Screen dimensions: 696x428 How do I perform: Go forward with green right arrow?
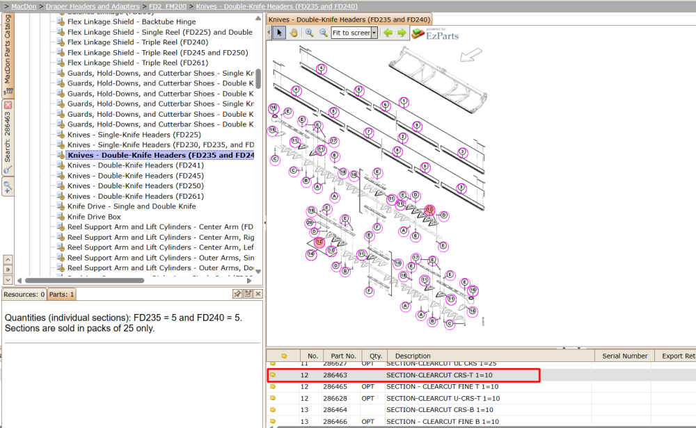click(402, 33)
